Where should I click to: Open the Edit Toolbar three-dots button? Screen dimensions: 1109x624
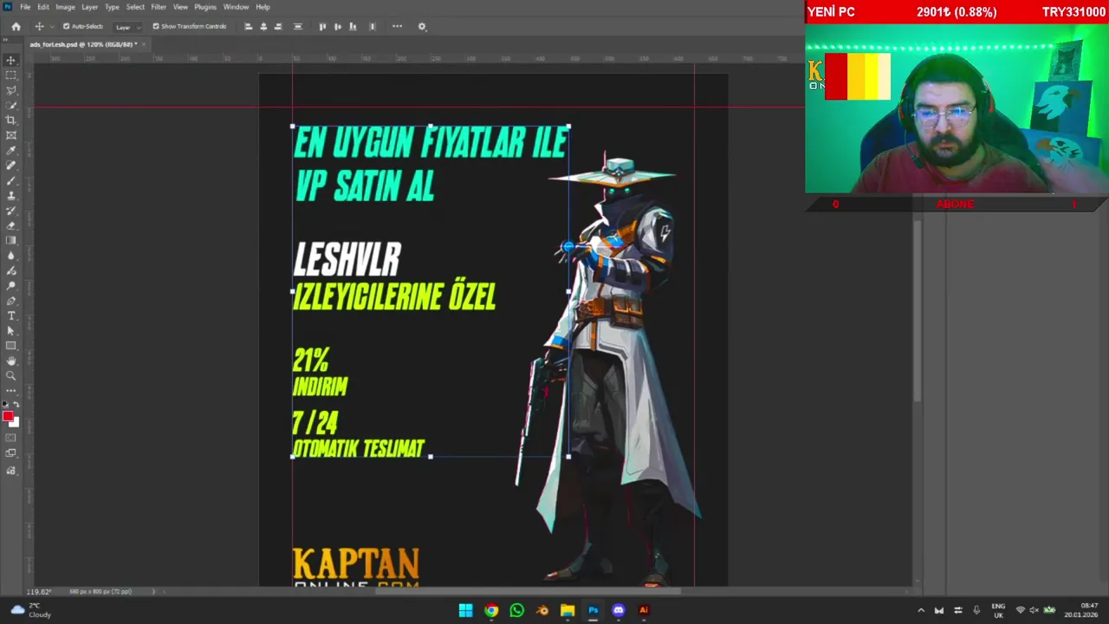[11, 391]
